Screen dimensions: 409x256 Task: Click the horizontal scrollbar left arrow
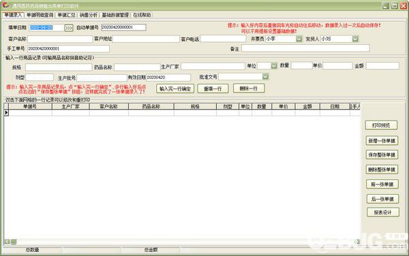pos(7,242)
